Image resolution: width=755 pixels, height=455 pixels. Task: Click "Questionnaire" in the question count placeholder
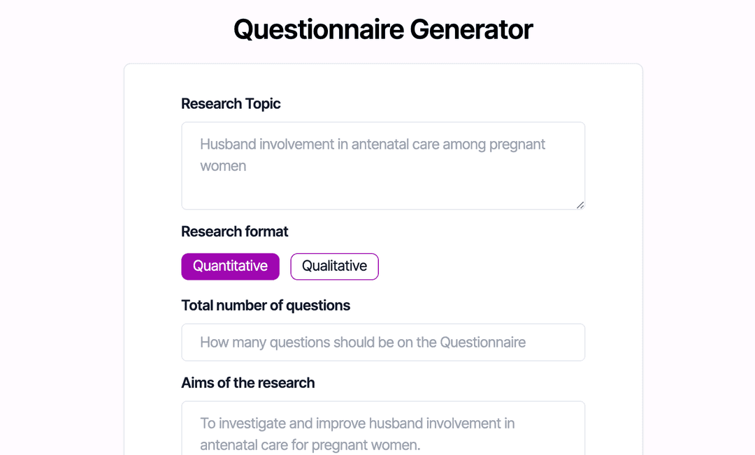click(x=482, y=343)
